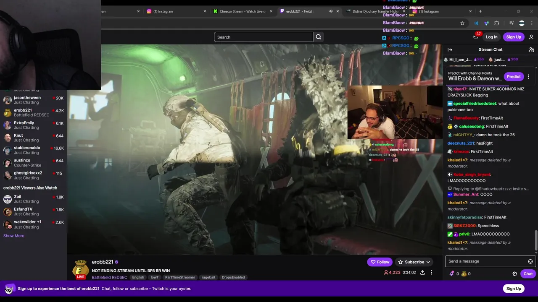
Task: Open ExtraEmily channel in sidebar
Action: tap(34, 125)
